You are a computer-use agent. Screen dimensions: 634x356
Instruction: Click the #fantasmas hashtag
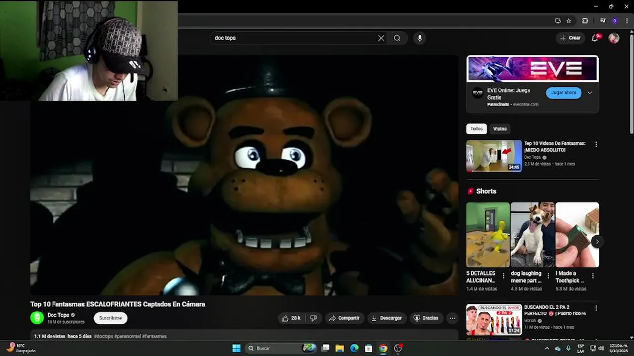[155, 336]
